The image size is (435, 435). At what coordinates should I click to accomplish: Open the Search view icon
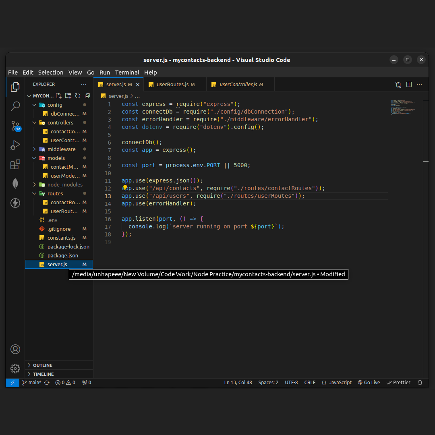15,106
